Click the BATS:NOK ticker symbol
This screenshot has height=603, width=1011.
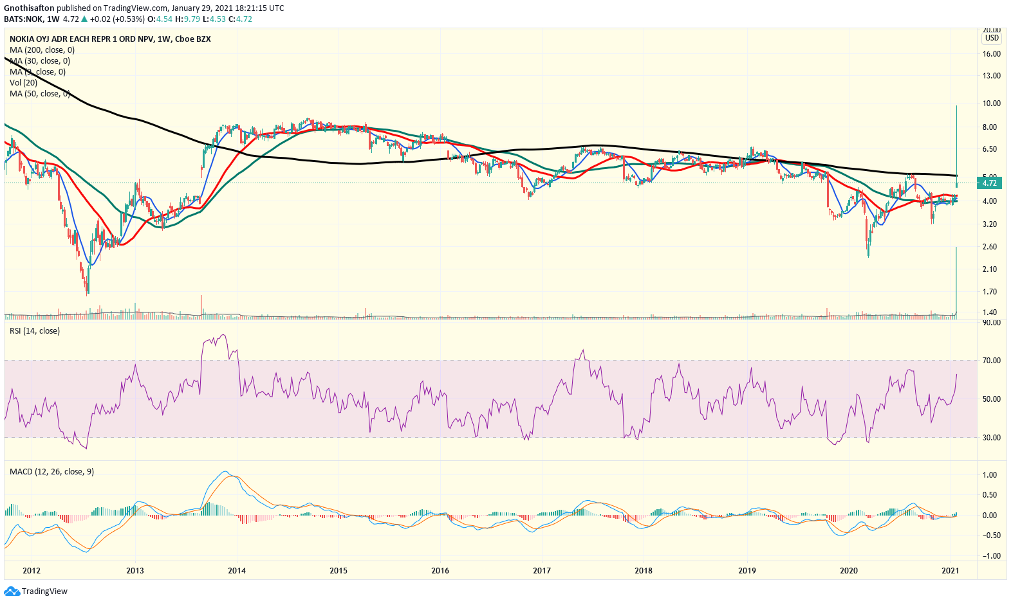(x=23, y=19)
